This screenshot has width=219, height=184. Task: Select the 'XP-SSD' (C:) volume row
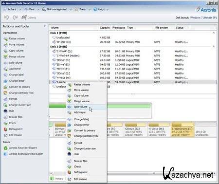pyautogui.click(x=133, y=42)
